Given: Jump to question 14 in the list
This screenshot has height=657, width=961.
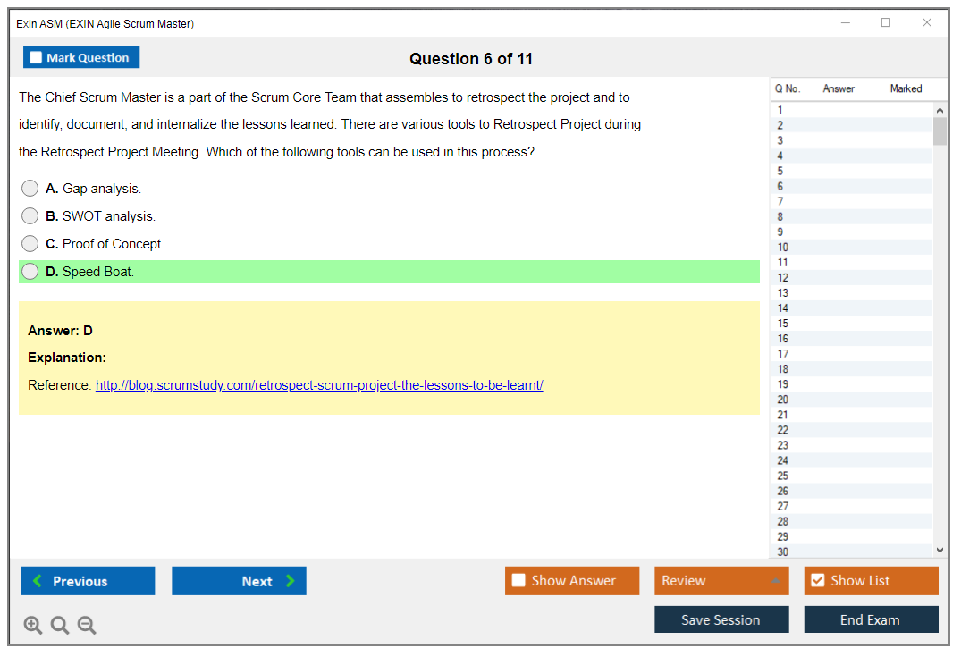Looking at the screenshot, I should pyautogui.click(x=783, y=308).
